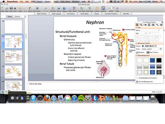This screenshot has height=124, width=165.
Task: Switch the slide pane to Slides view
Action: 10,17
